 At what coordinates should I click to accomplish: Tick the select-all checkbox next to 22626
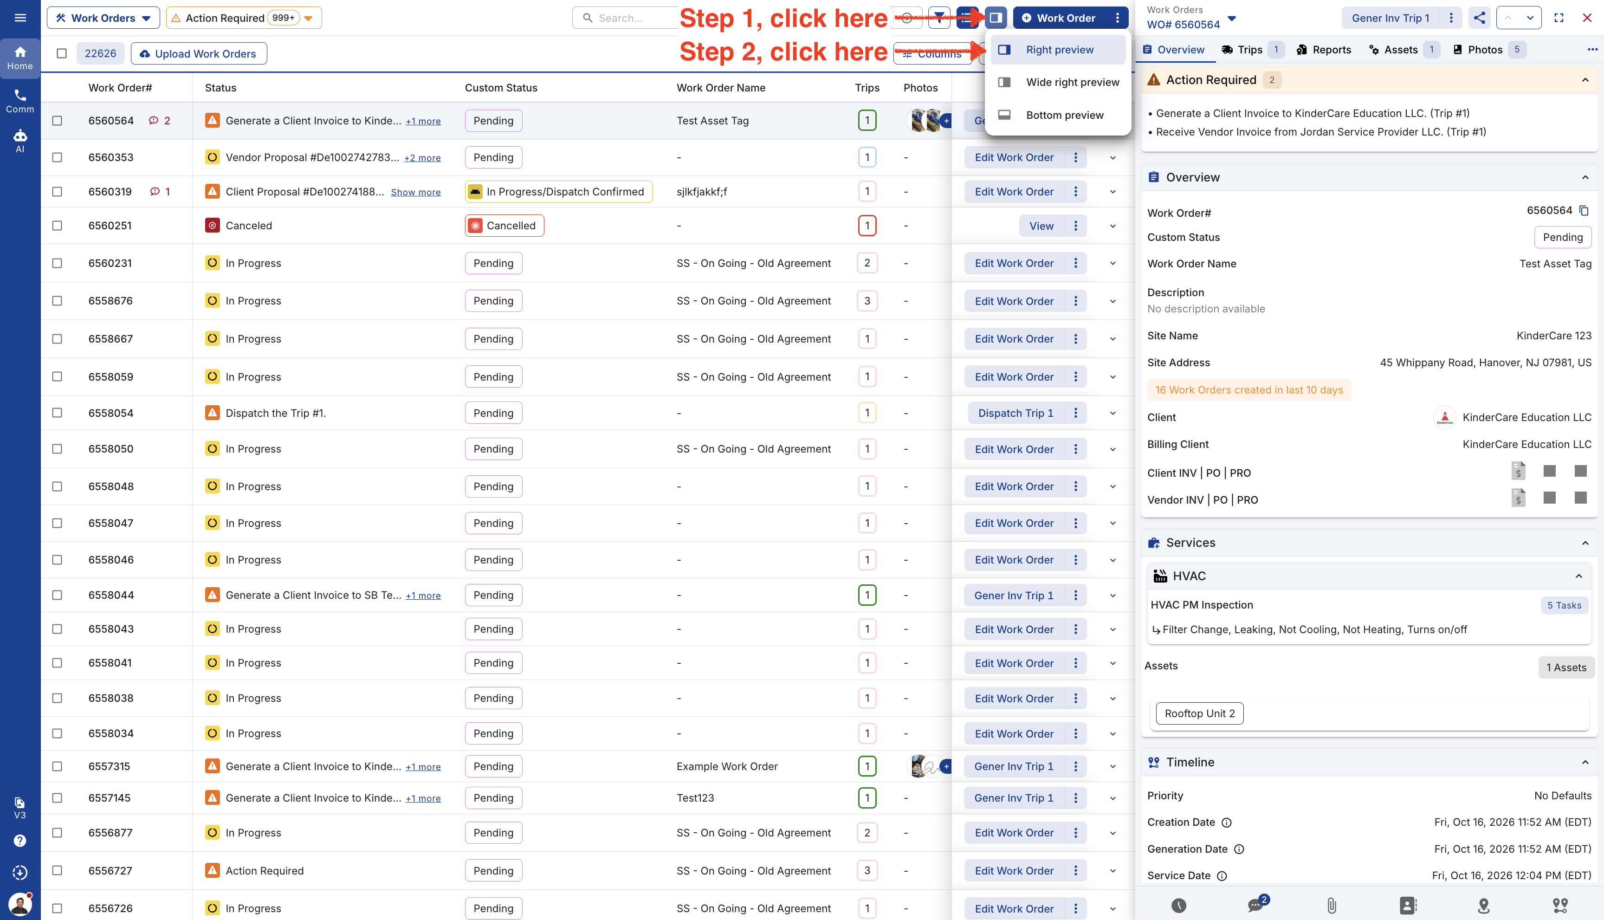[61, 54]
